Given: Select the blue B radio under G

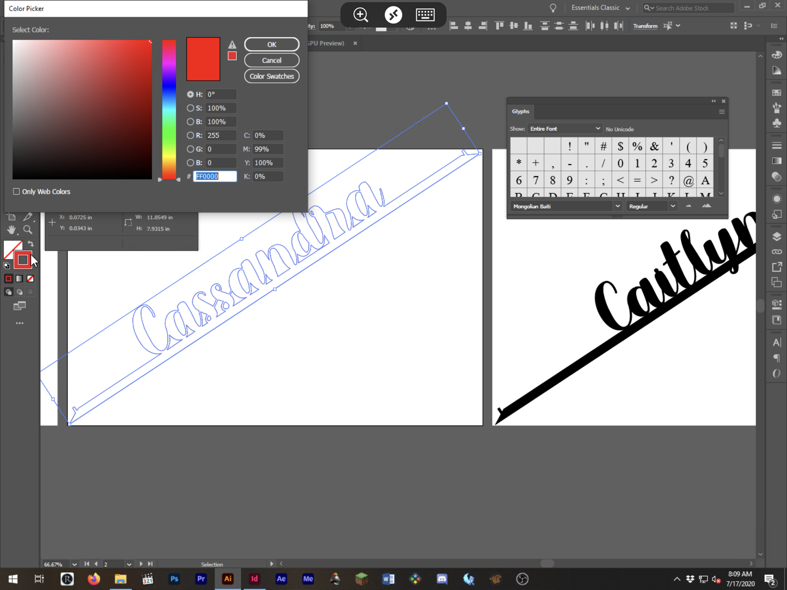Looking at the screenshot, I should [190, 162].
